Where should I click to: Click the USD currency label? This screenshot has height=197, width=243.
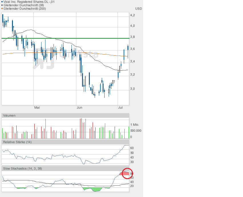point(138,9)
